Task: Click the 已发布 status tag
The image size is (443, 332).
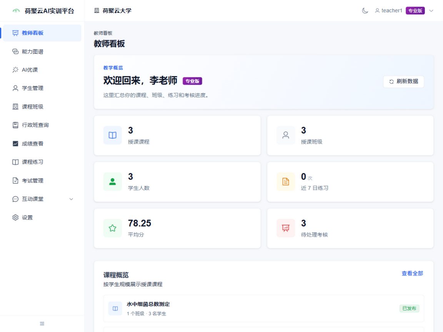Action: pyautogui.click(x=409, y=308)
